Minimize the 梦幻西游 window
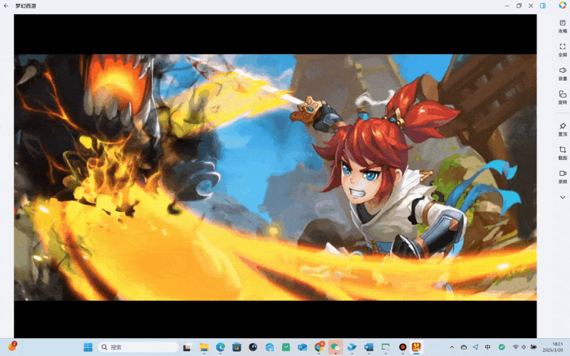This screenshot has width=570, height=356. click(x=507, y=6)
